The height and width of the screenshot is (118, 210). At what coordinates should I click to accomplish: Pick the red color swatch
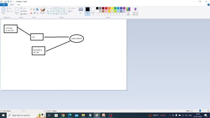(106, 8)
